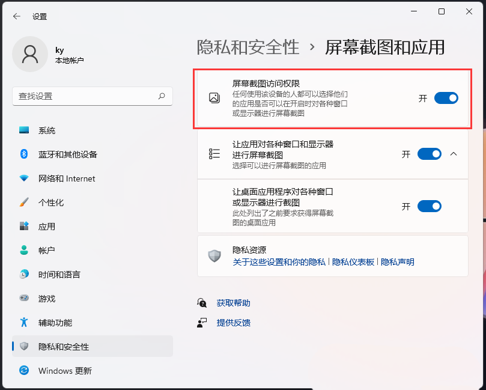Click the back arrow in Settings
This screenshot has height=390, width=486.
point(17,16)
